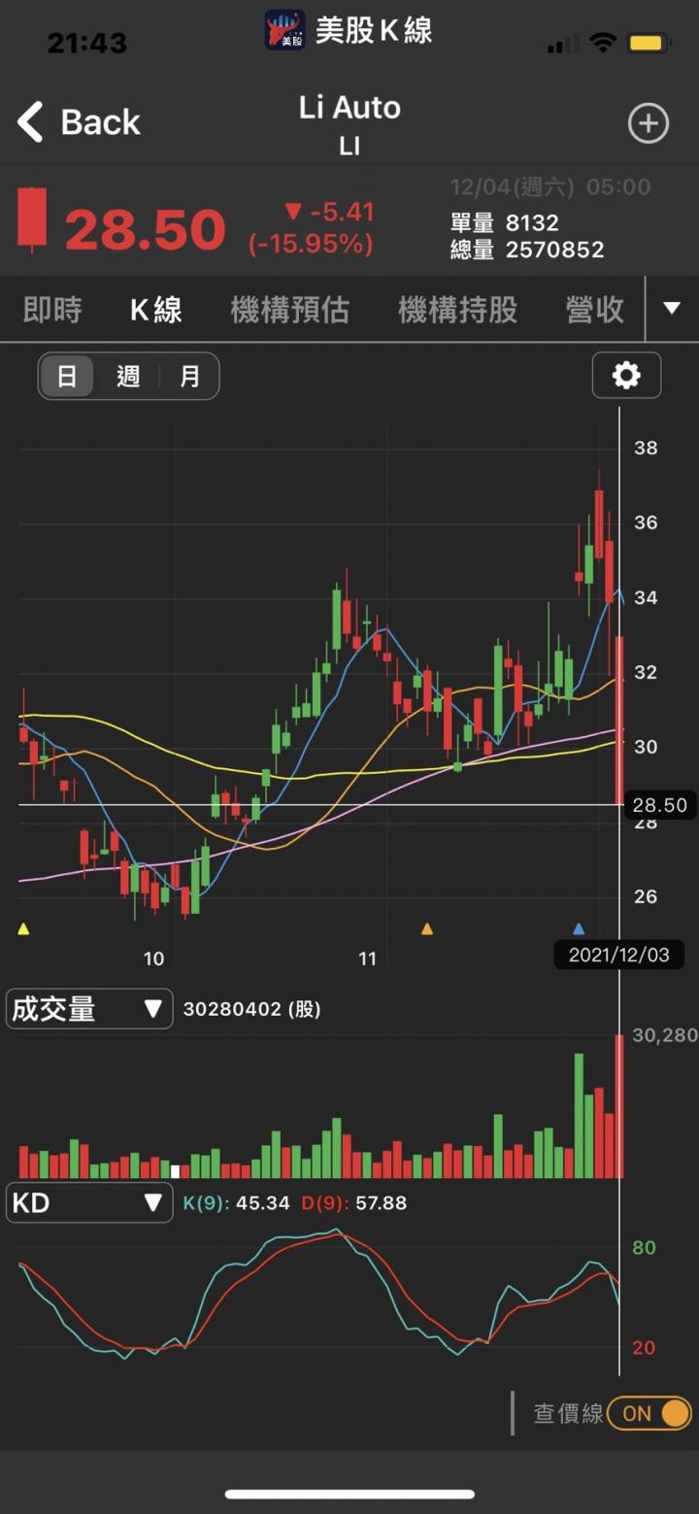Tap the yellow triangle marker below the chart
This screenshot has width=699, height=1514.
pos(23,928)
